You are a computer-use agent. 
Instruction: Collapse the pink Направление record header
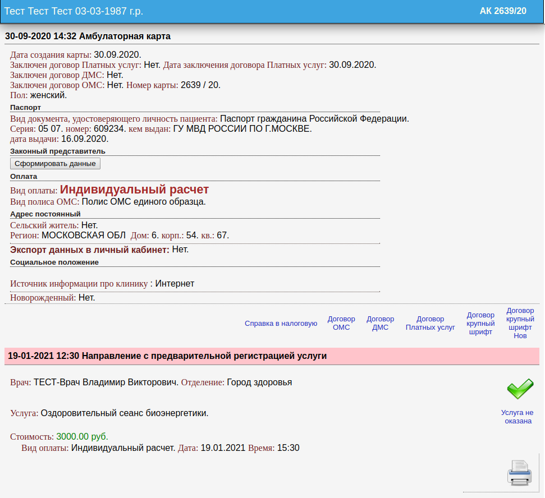pyautogui.click(x=167, y=356)
